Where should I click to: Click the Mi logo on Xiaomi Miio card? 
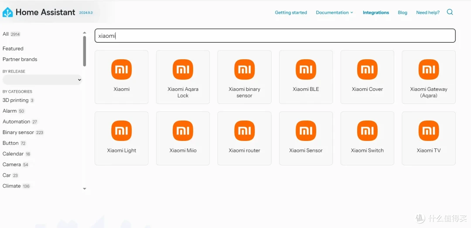183,131
